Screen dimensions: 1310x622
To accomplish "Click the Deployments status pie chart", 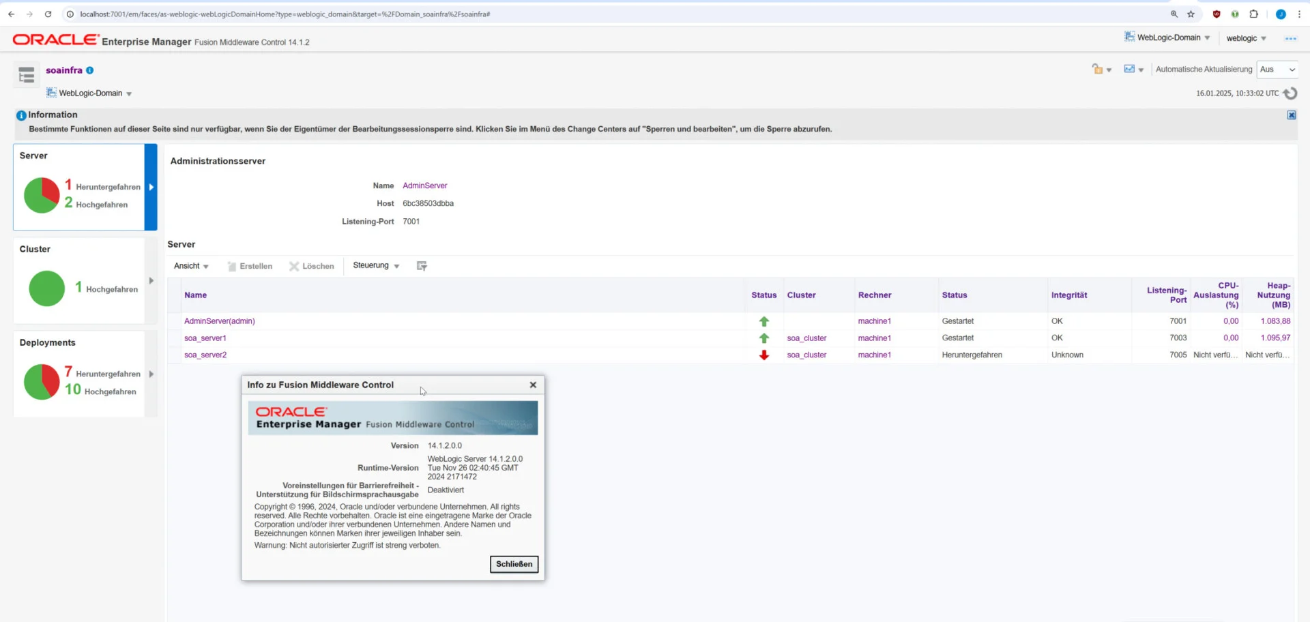I will 42,382.
